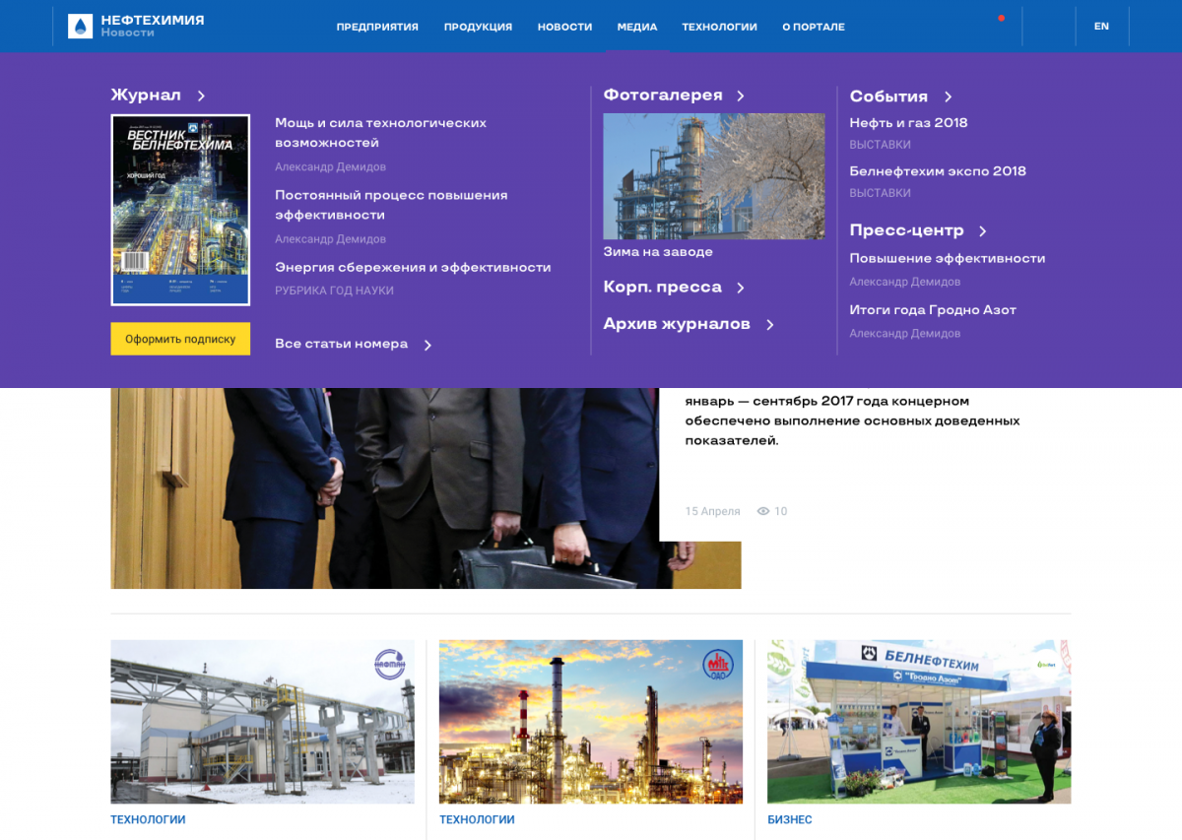The image size is (1182, 840).
Task: Click the Корп. пресса heading
Action: click(662, 288)
